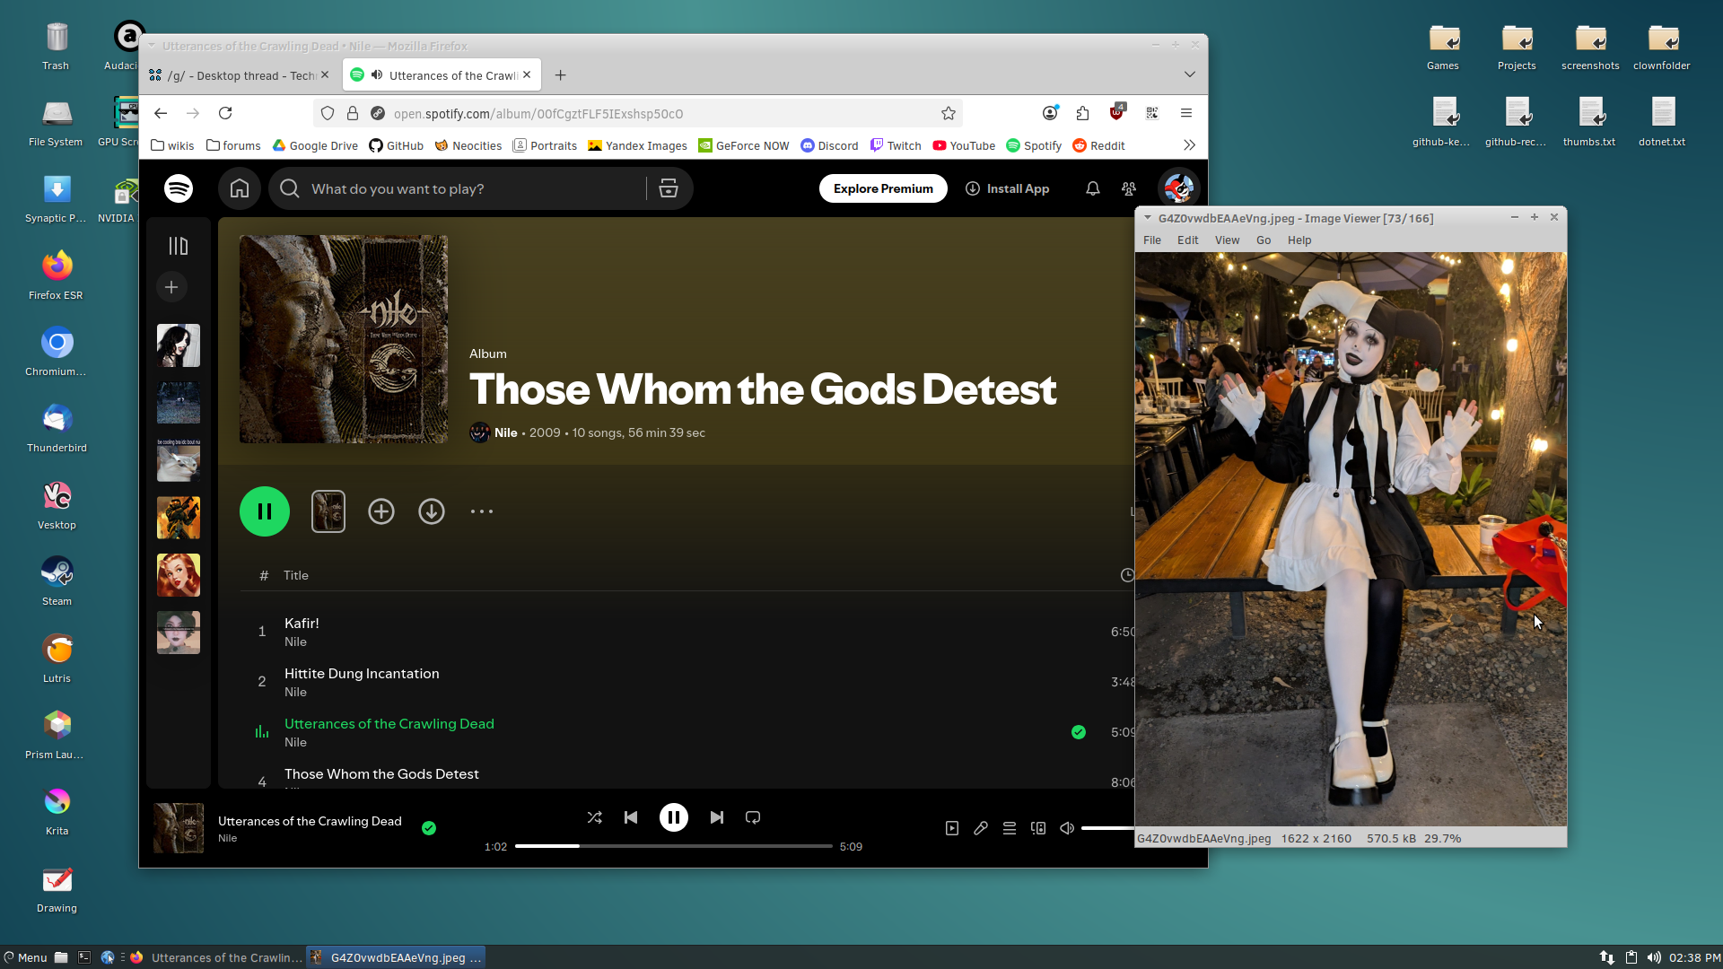Click the Nile artist link
This screenshot has height=969, width=1723.
coord(505,432)
